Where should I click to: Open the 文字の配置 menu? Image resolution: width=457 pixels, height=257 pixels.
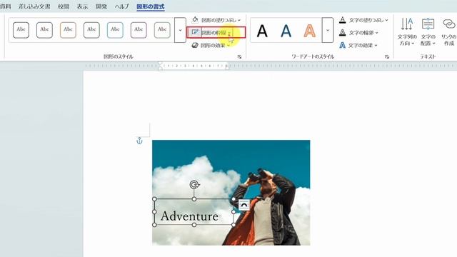pyautogui.click(x=428, y=31)
